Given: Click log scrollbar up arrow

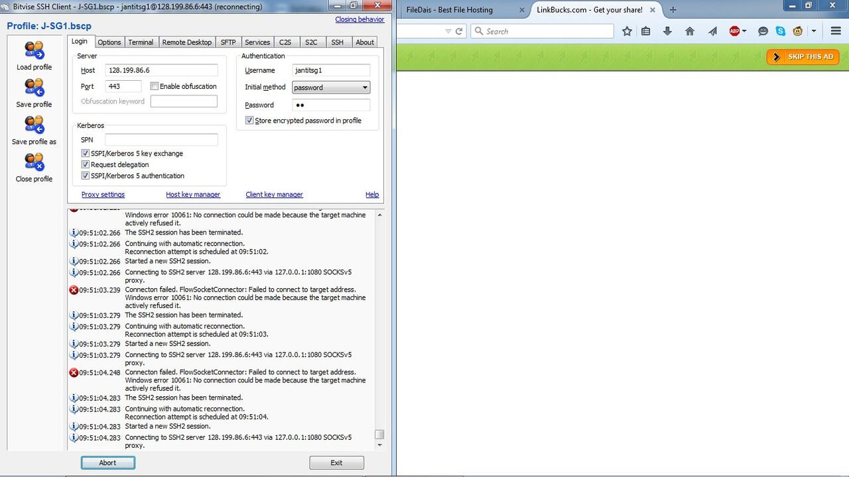Looking at the screenshot, I should 379,215.
